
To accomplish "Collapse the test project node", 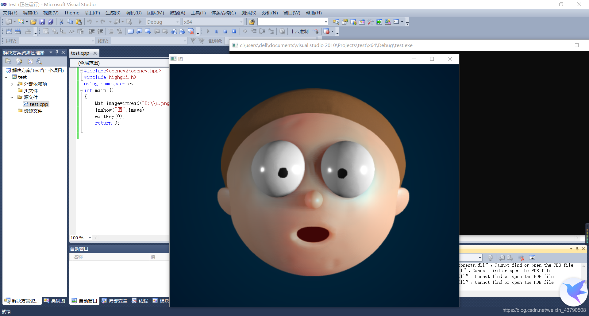I will (6, 77).
